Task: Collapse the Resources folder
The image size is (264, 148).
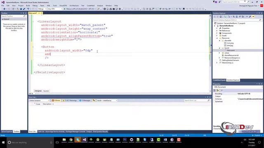Action: click(x=217, y=38)
